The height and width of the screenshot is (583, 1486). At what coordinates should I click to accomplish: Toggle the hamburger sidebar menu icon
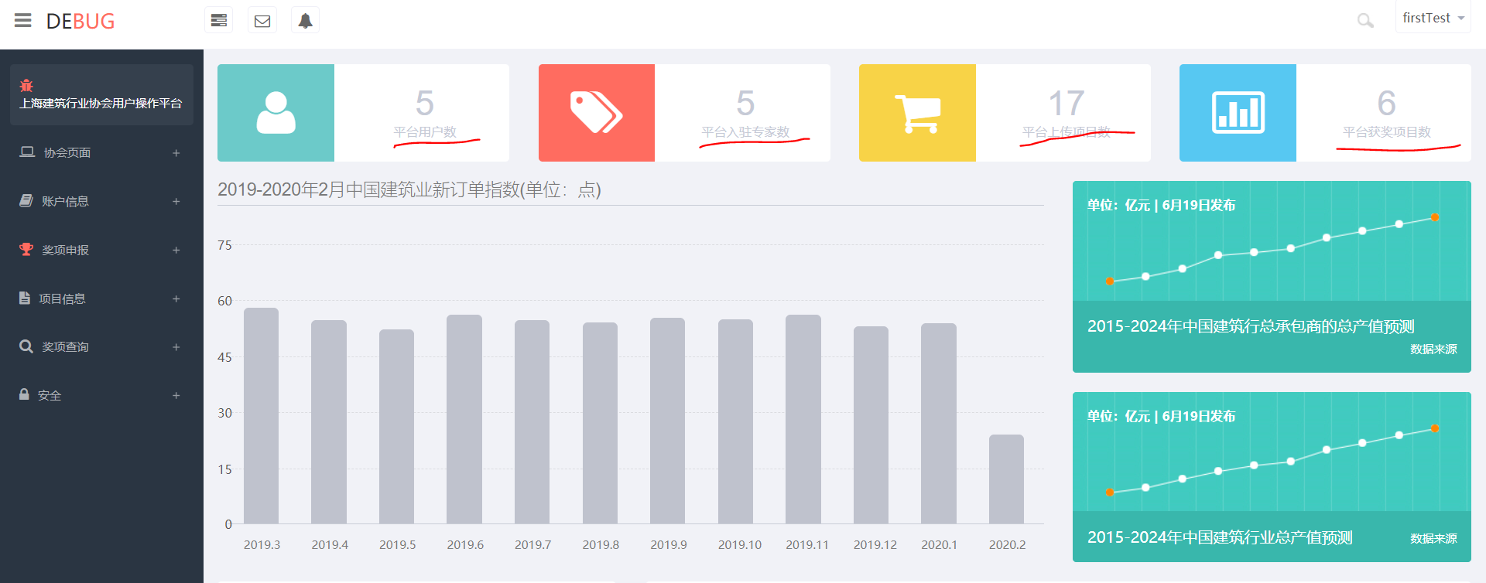23,20
